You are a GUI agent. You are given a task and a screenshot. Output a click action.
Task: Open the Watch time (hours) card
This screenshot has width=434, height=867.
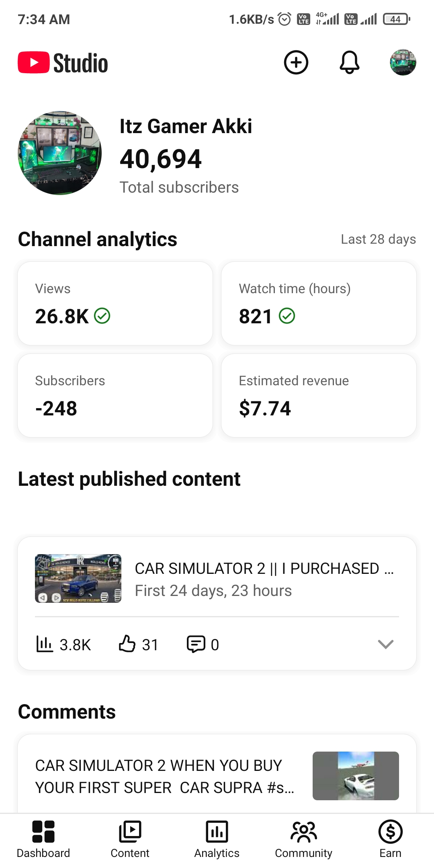(319, 303)
